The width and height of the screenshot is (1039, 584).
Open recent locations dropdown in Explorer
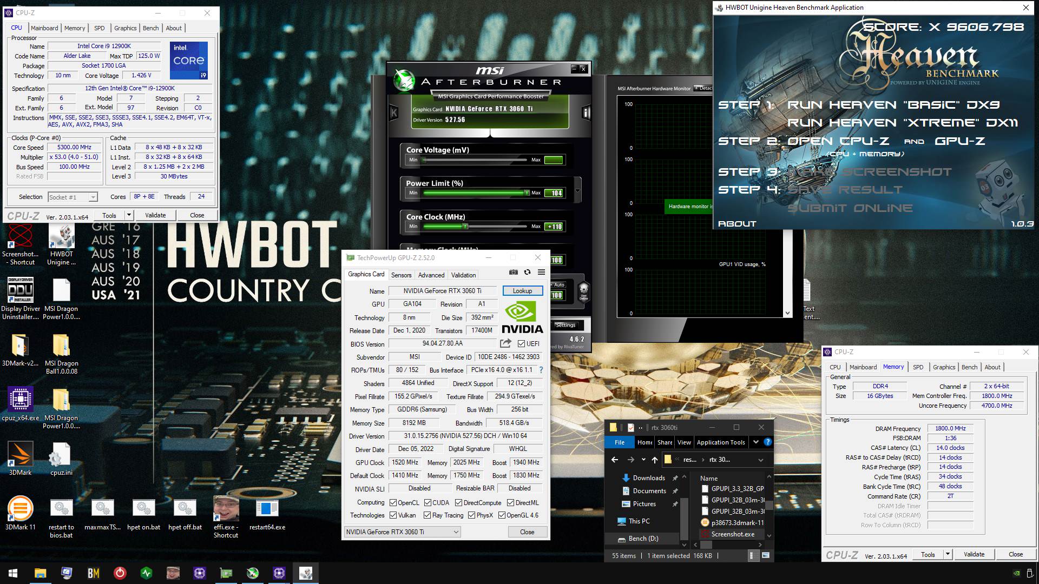pyautogui.click(x=643, y=460)
